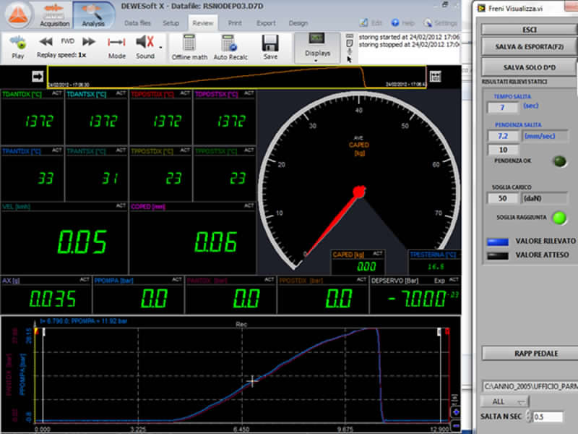Screen dimensions: 578x434
Task: Click the SALVA & ESPORTA(F2) button
Action: tap(530, 46)
